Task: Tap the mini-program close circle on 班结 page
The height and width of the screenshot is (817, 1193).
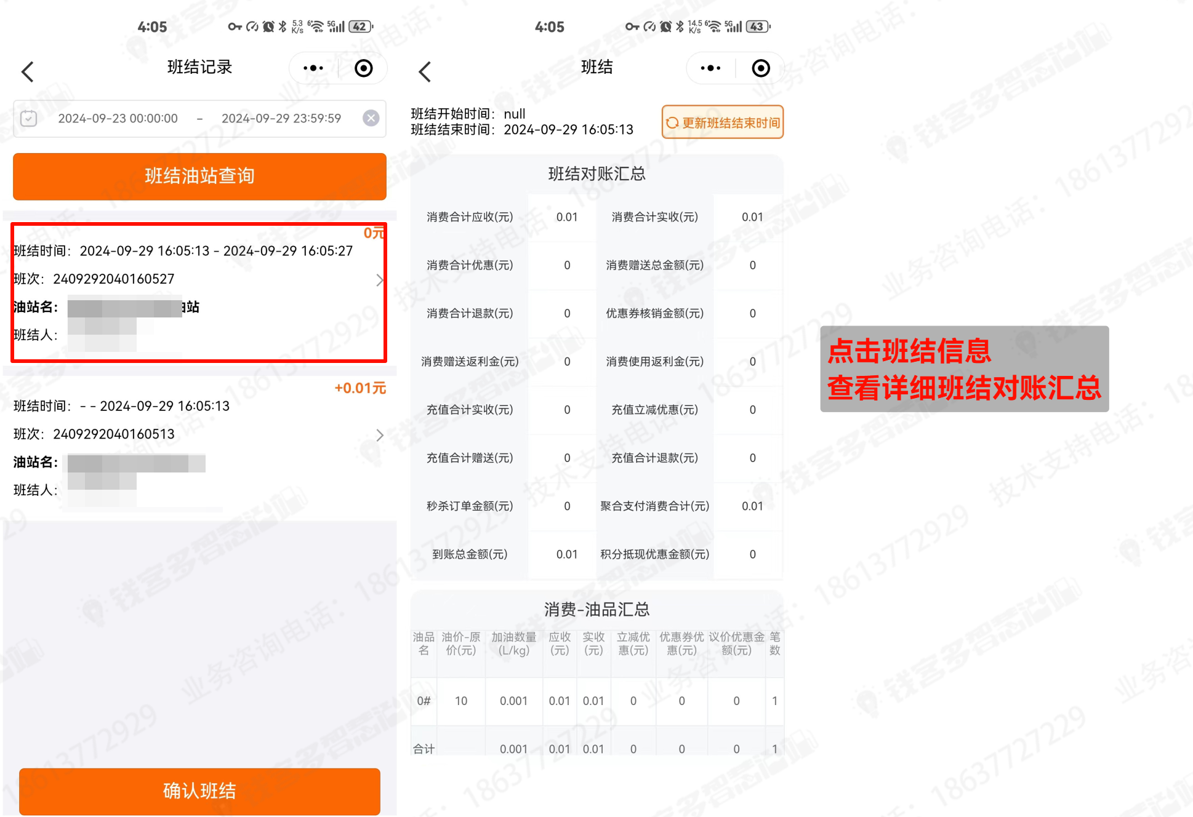Action: click(761, 68)
